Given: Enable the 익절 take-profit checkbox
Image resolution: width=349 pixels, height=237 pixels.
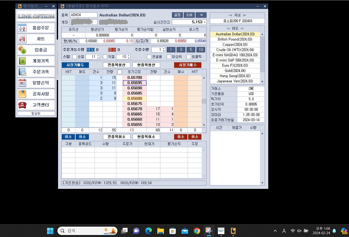Looking at the screenshot, I should coord(105,57).
